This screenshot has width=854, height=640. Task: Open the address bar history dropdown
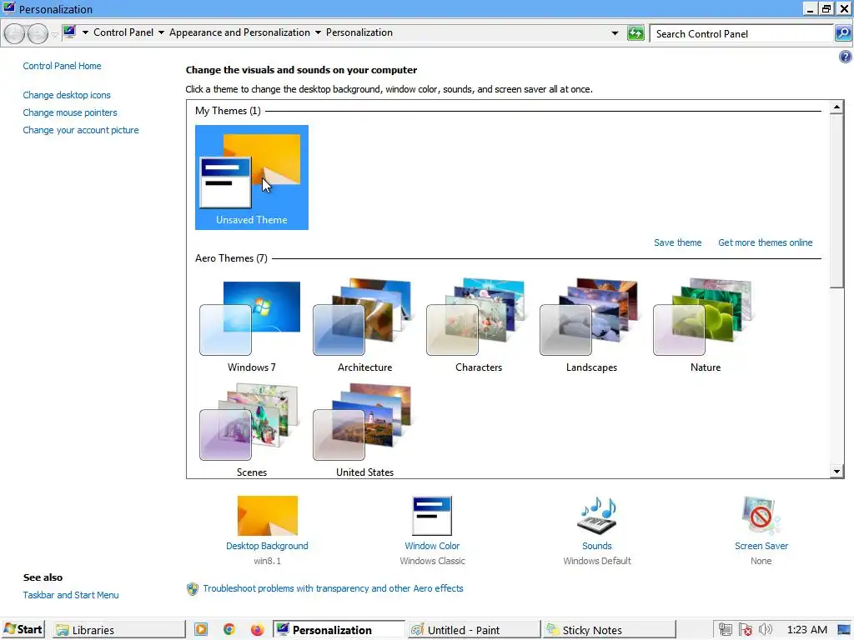[615, 33]
